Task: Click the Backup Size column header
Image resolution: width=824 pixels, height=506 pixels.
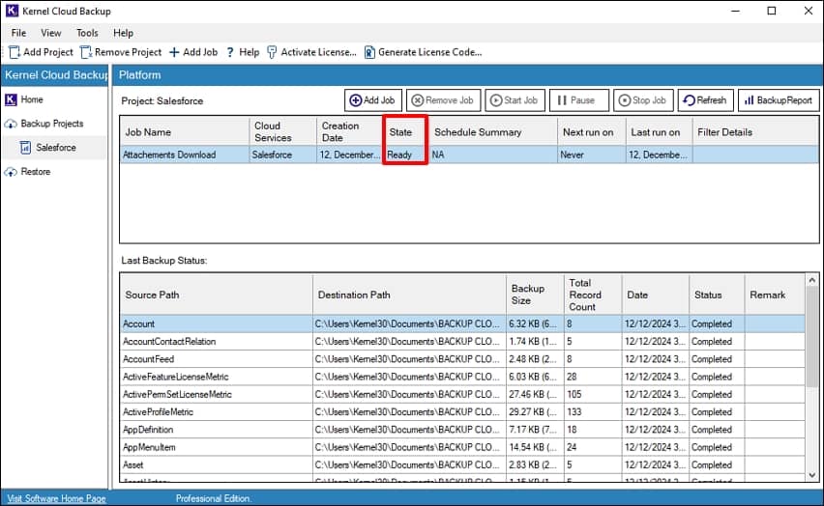Action: click(x=535, y=295)
